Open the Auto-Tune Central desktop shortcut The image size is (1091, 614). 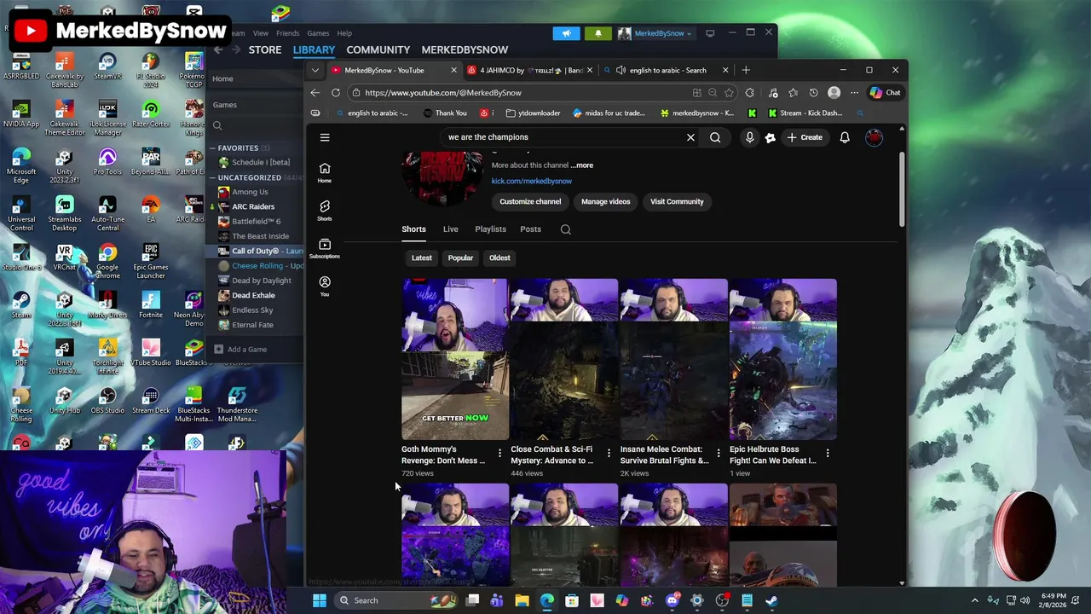[x=107, y=214]
